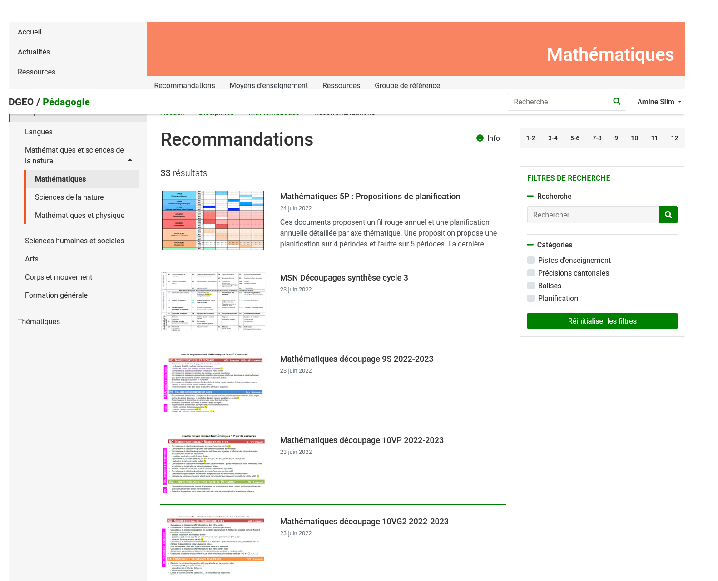Collapse the Recherche filter section minus icon
This screenshot has width=718, height=581.
click(530, 196)
